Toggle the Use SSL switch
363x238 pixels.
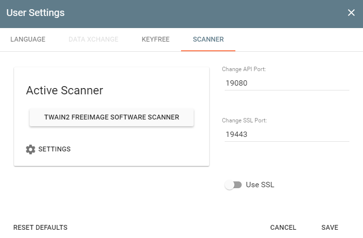pos(233,185)
